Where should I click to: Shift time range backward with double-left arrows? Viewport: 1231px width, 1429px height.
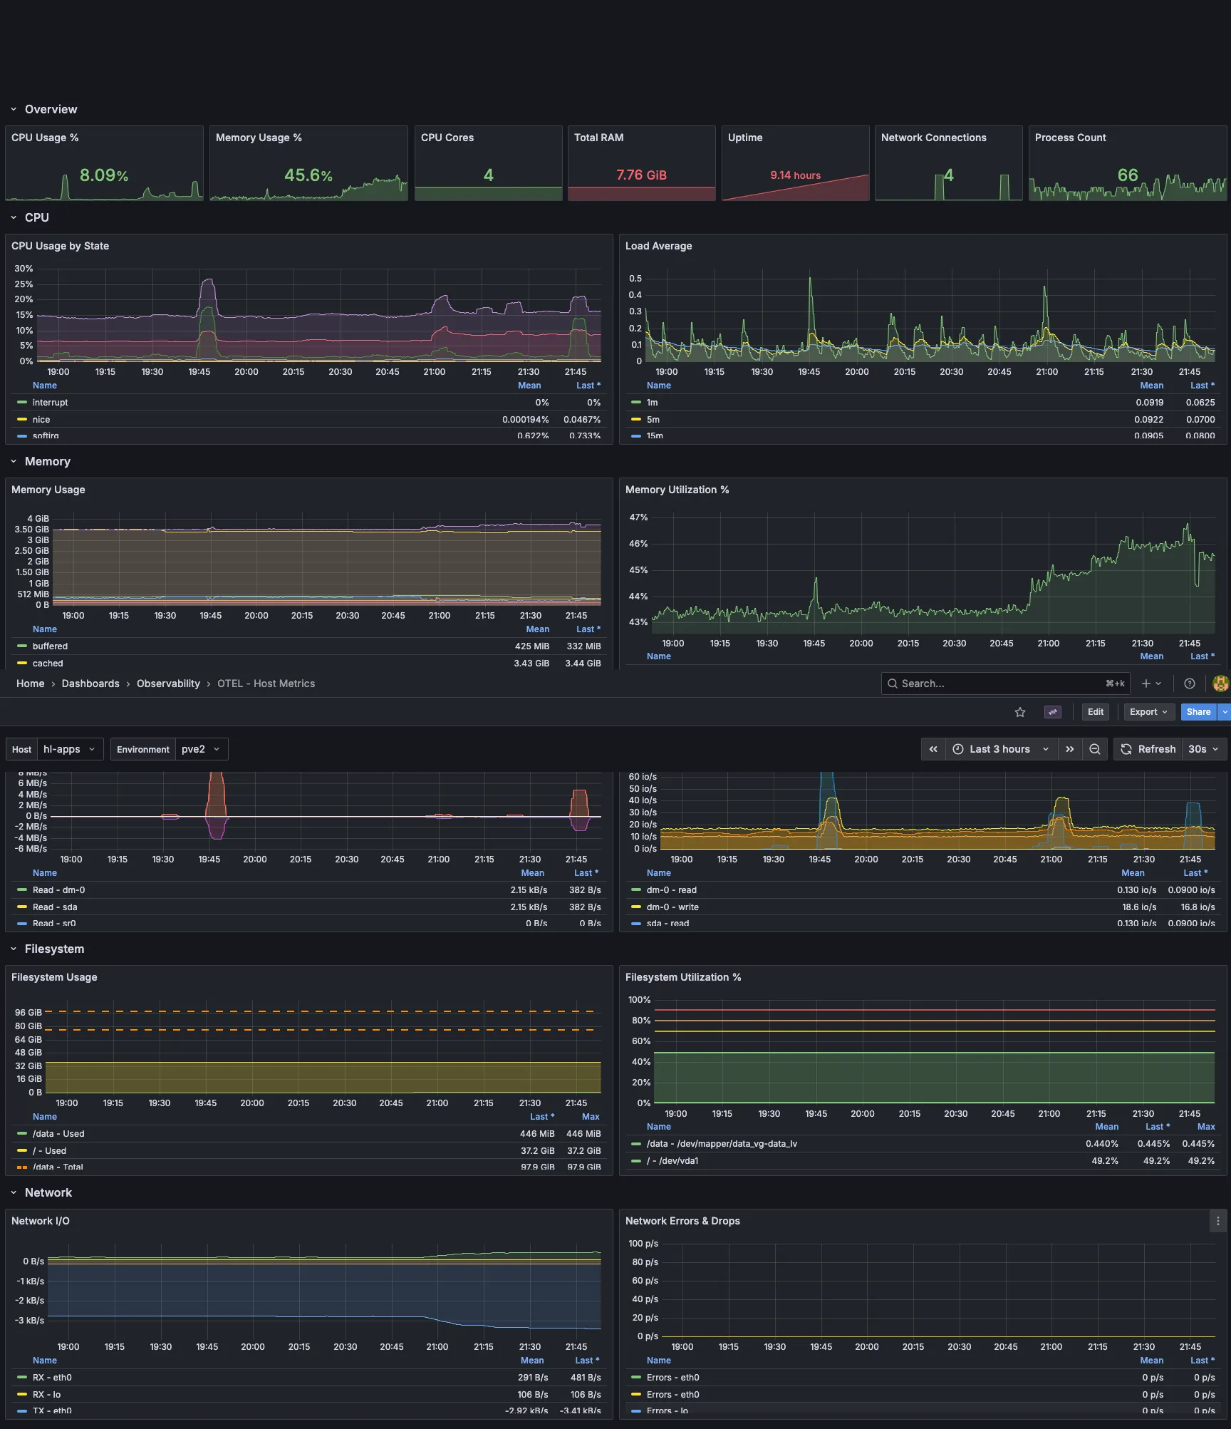[933, 749]
